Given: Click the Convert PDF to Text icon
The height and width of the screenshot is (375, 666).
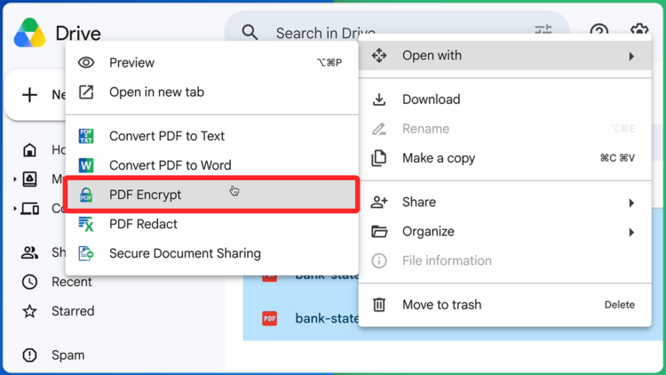Looking at the screenshot, I should pyautogui.click(x=86, y=136).
